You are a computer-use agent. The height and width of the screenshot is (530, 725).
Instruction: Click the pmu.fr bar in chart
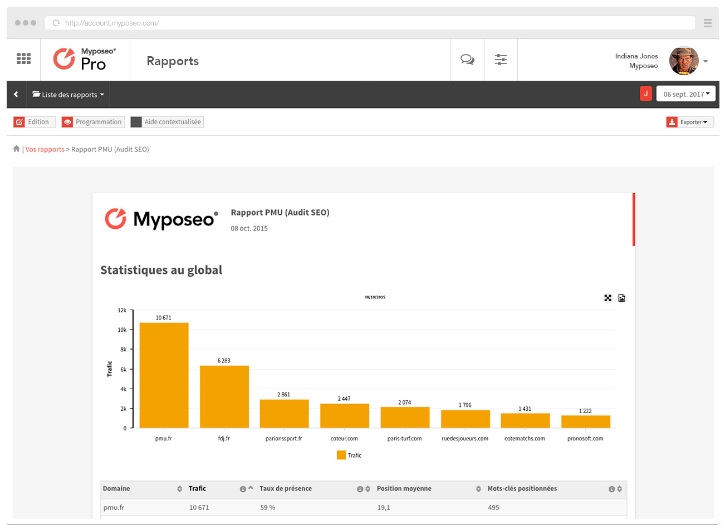(x=164, y=375)
